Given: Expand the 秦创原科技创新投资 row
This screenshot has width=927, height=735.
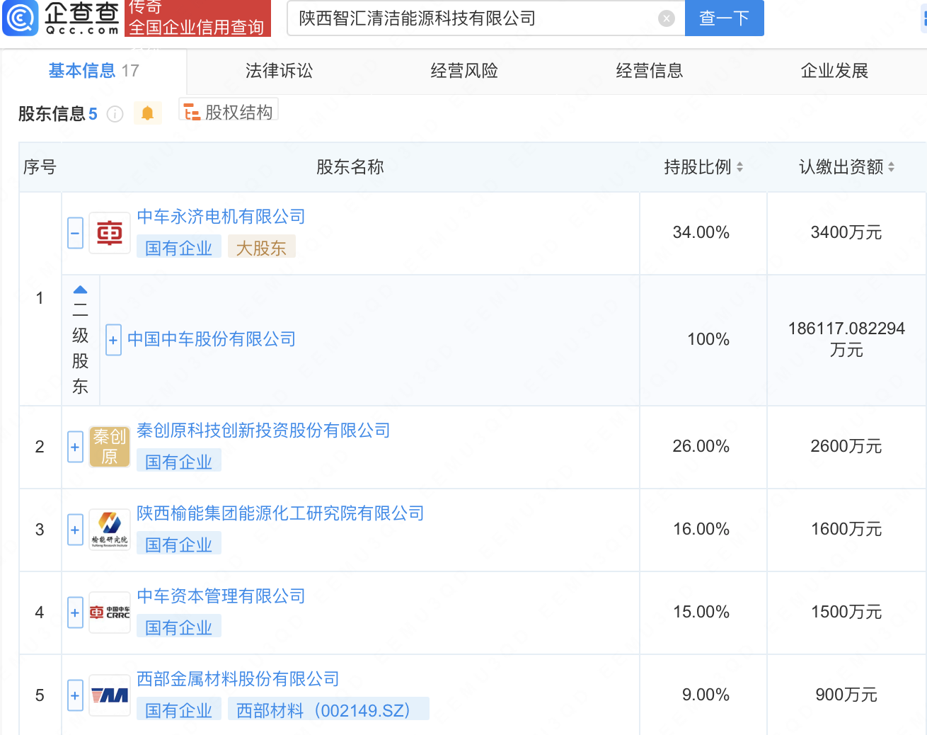Looking at the screenshot, I should (75, 447).
